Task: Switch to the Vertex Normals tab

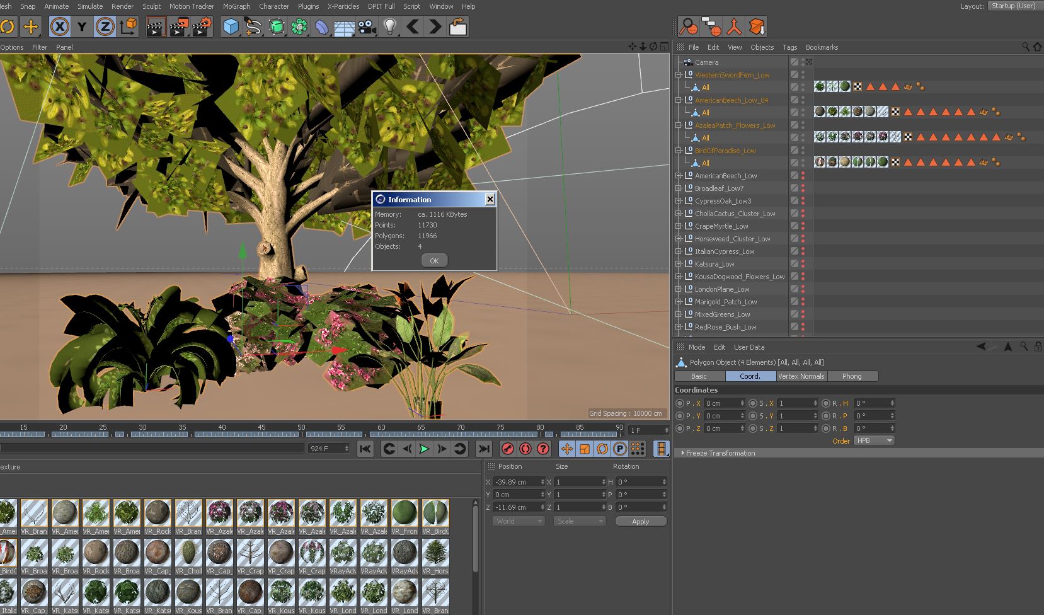Action: [801, 376]
